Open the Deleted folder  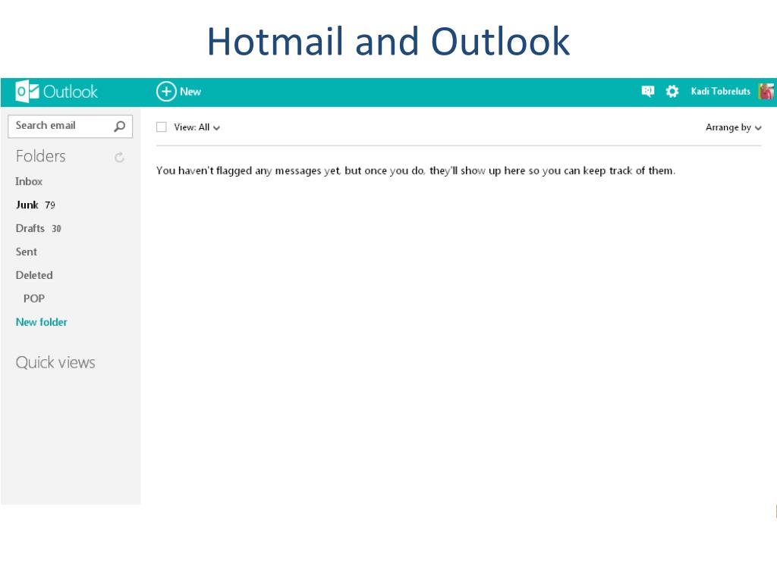point(34,275)
